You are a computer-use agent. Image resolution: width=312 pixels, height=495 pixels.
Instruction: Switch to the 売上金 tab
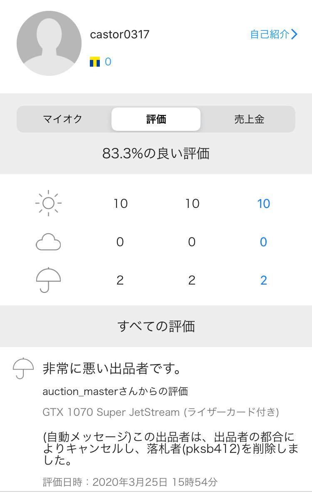tap(249, 119)
